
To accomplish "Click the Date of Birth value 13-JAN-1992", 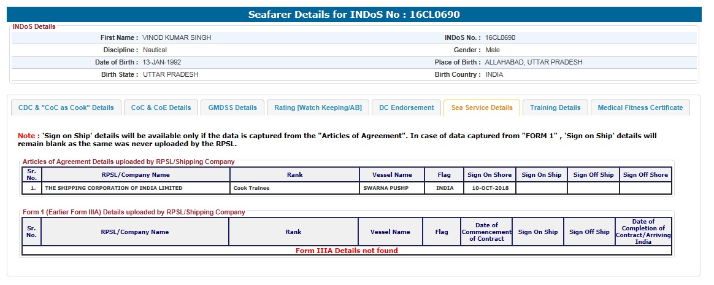I will 162,62.
